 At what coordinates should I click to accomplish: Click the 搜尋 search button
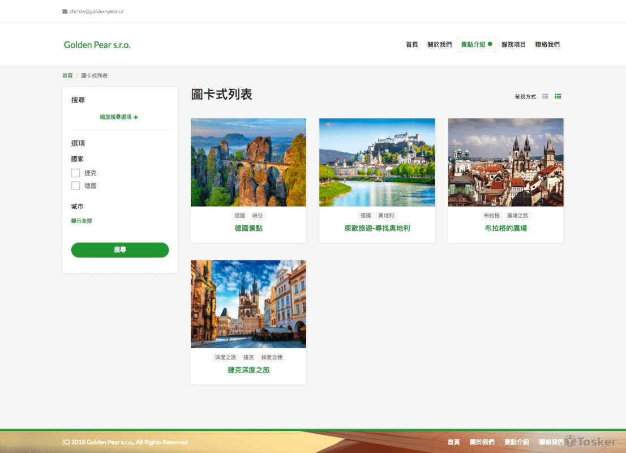(x=119, y=250)
